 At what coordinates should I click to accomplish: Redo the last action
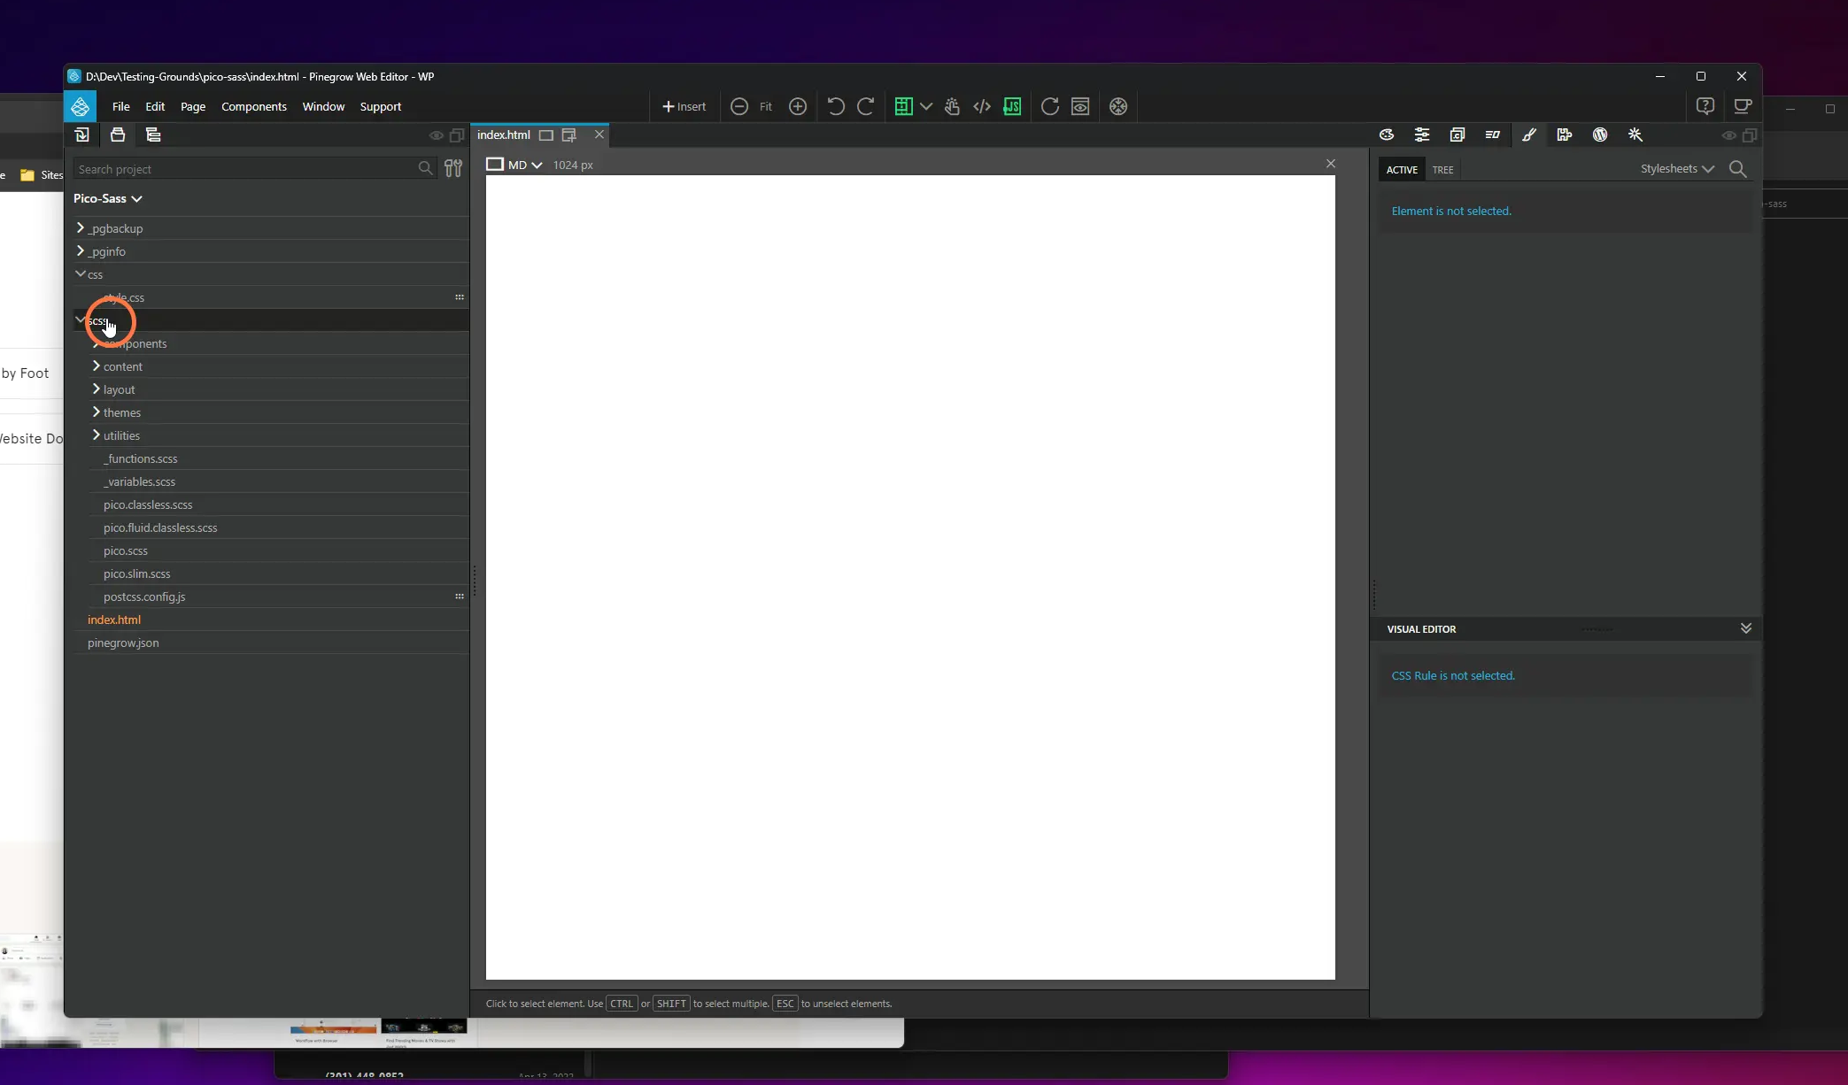865,106
